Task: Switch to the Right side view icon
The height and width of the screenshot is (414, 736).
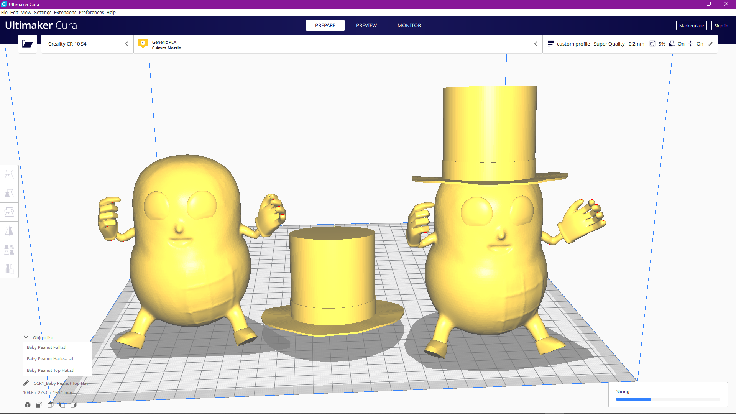Action: pos(74,405)
